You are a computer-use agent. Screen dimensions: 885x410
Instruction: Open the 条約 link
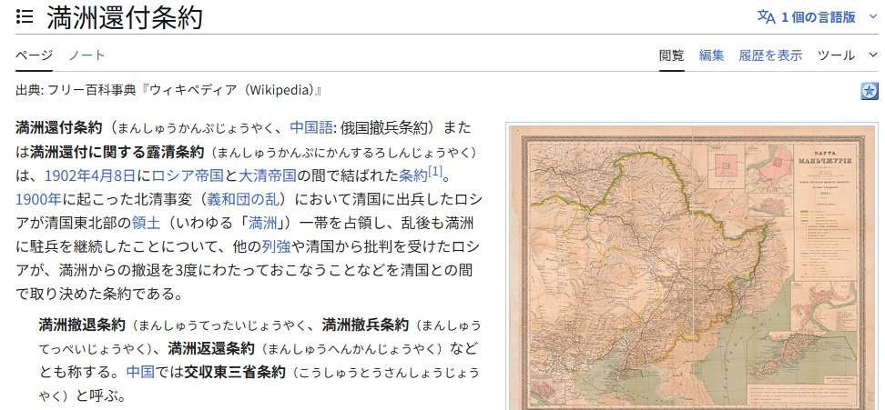pos(413,175)
